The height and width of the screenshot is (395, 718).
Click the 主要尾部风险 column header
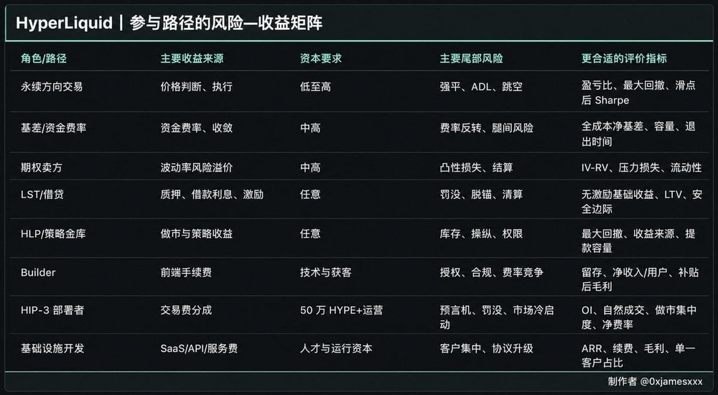471,58
